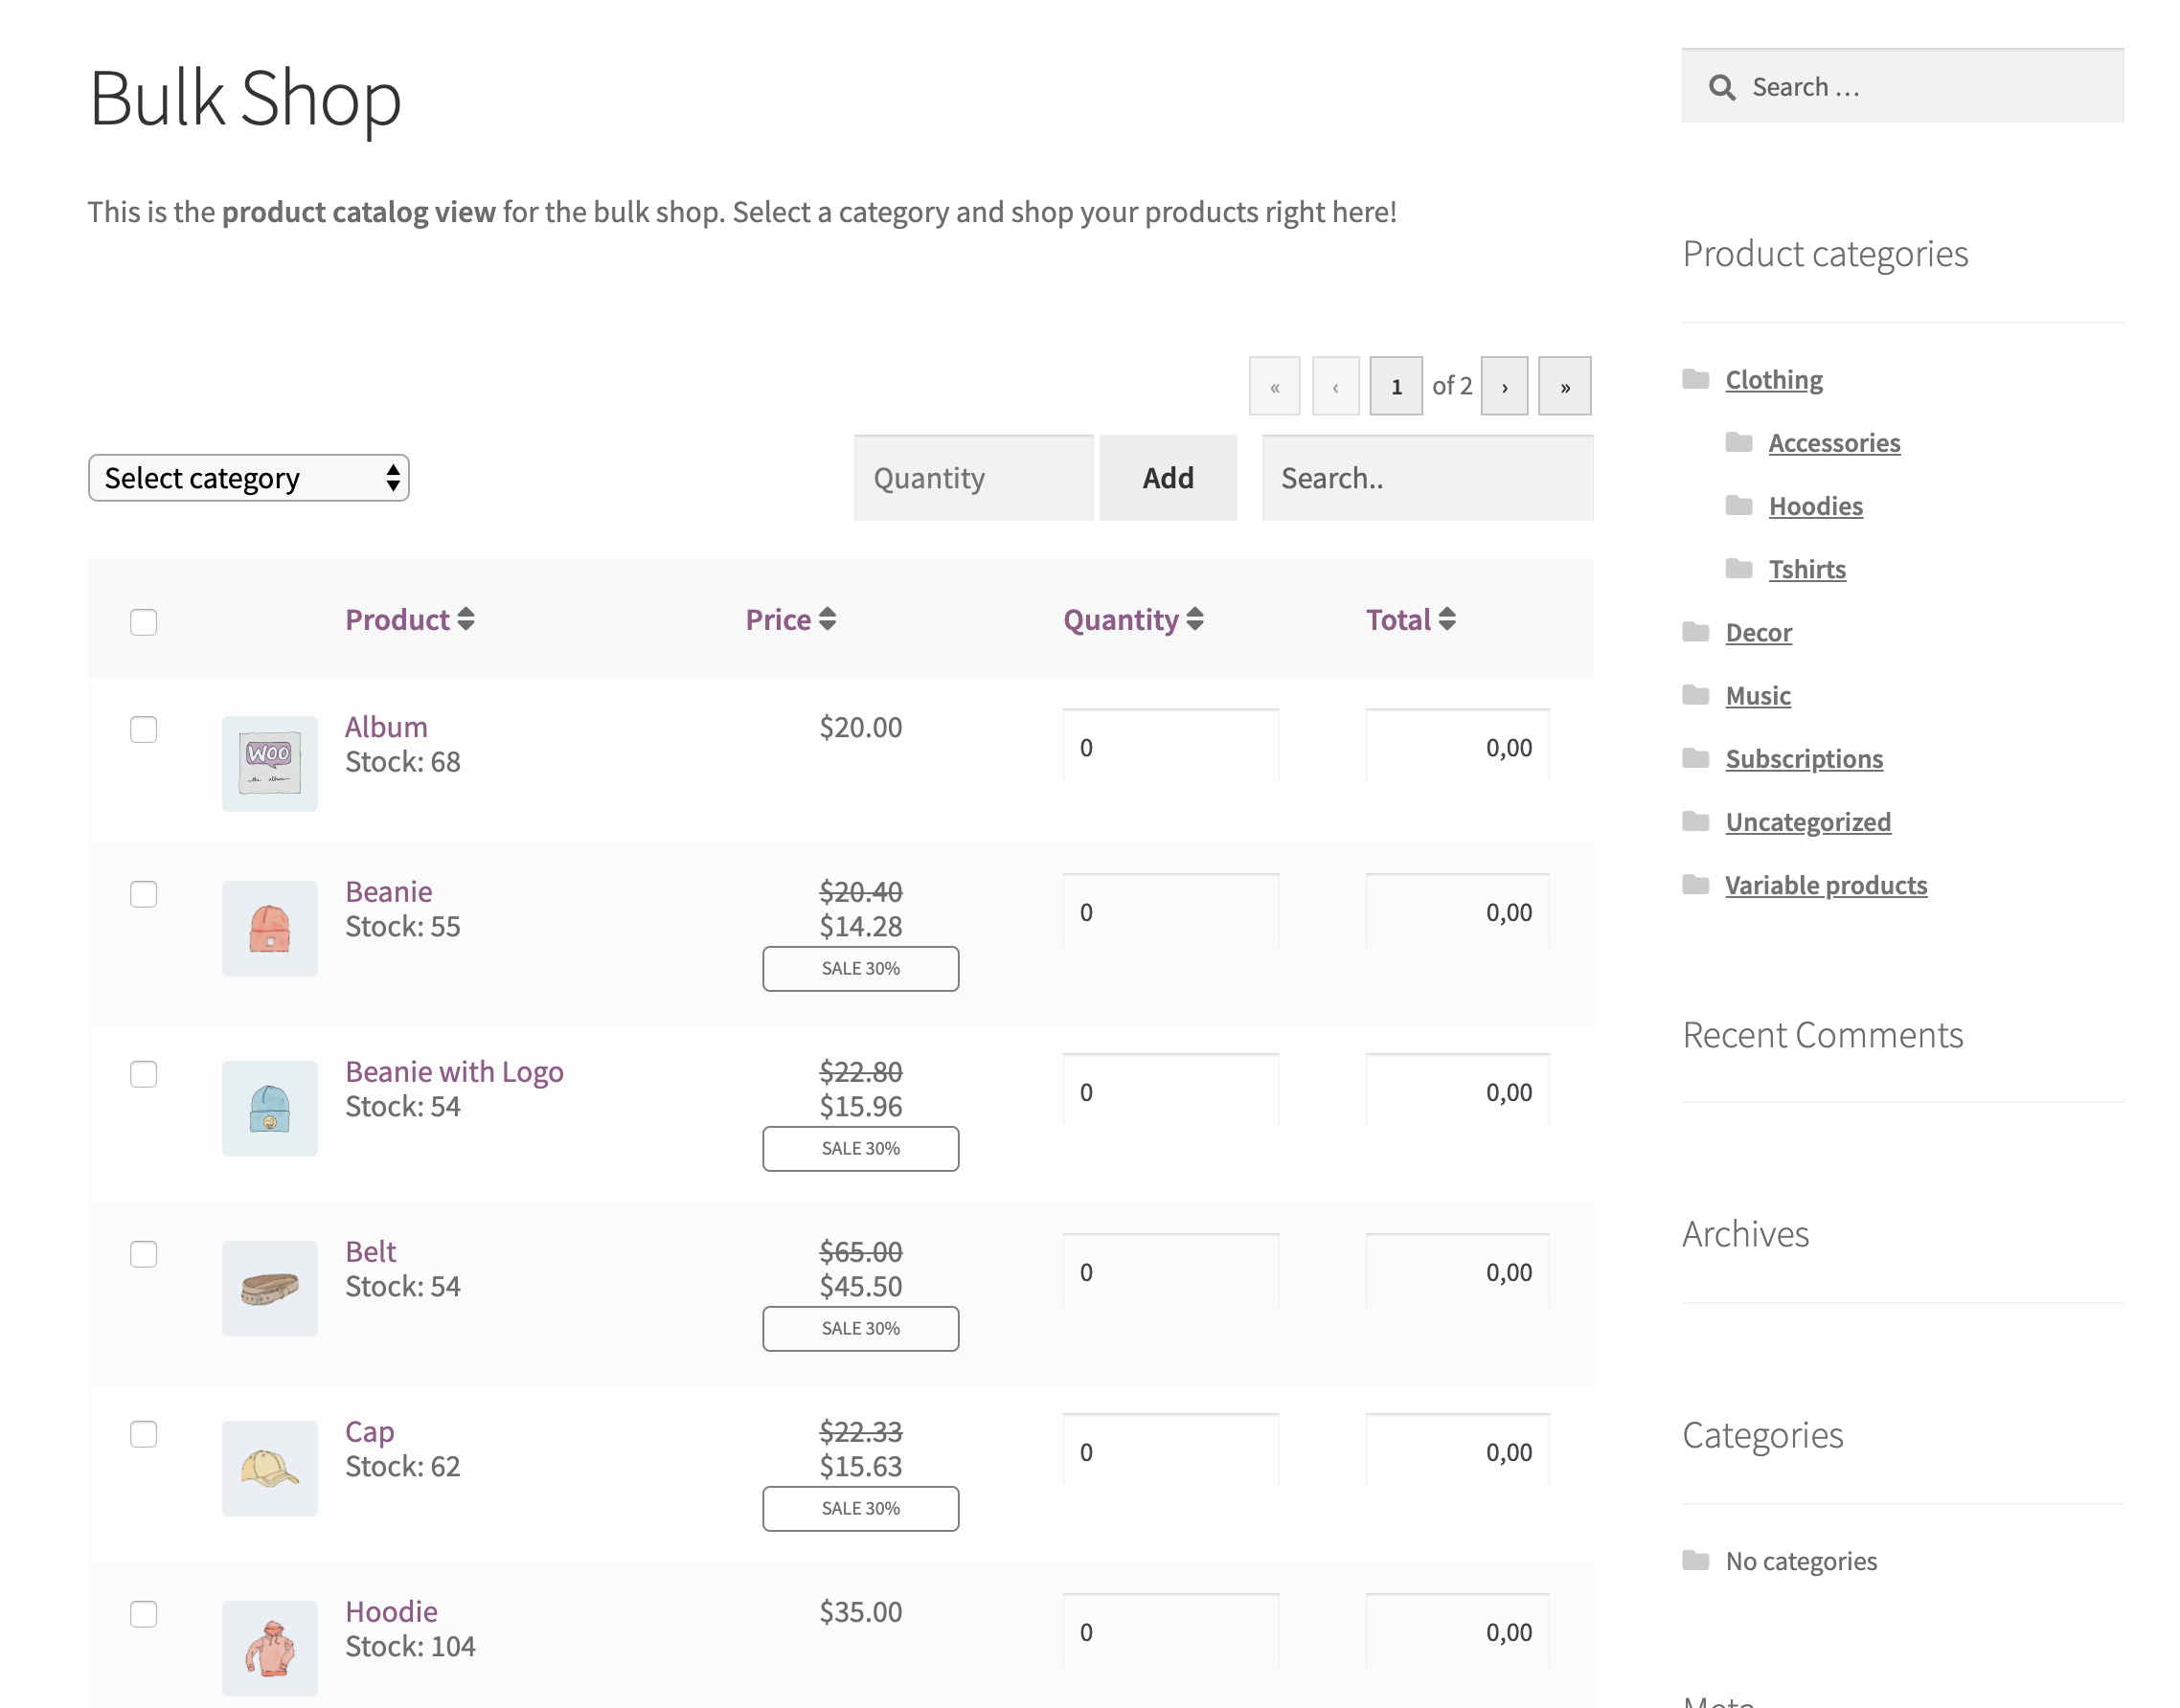Open the Accessories subcategory link
This screenshot has height=1708, width=2180.
1834,443
